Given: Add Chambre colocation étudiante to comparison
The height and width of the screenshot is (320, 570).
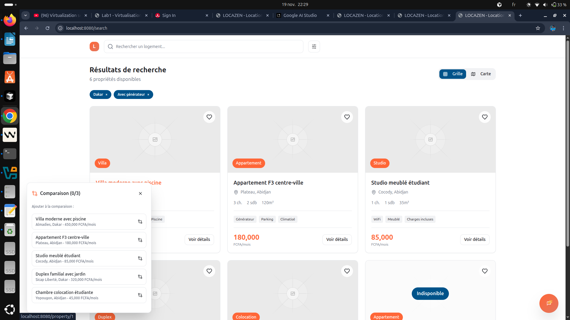Looking at the screenshot, I should click(x=140, y=295).
